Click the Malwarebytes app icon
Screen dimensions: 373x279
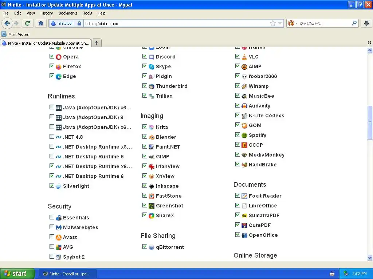click(59, 227)
